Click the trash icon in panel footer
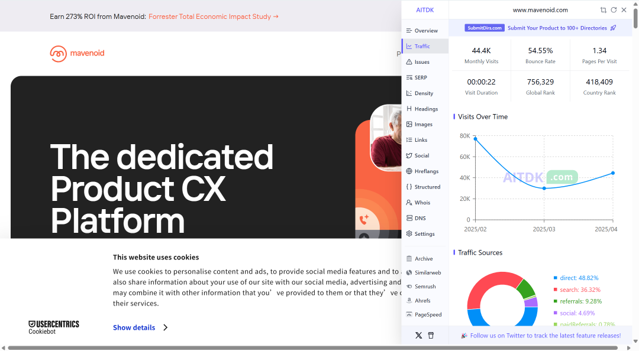 tap(431, 336)
